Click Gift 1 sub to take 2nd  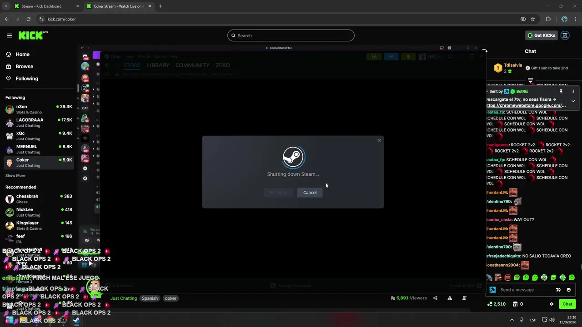point(547,68)
